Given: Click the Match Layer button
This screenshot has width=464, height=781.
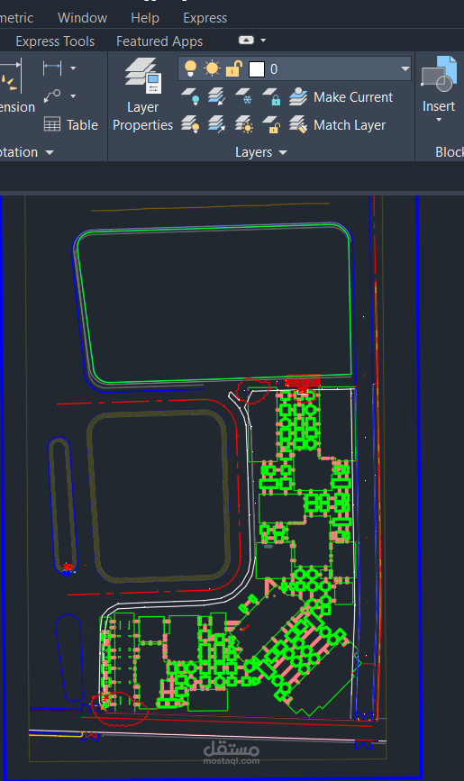Looking at the screenshot, I should 337,124.
